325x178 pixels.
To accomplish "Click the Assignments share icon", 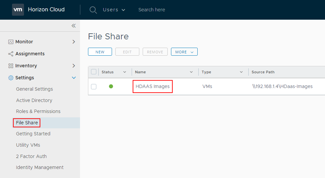I will point(11,54).
